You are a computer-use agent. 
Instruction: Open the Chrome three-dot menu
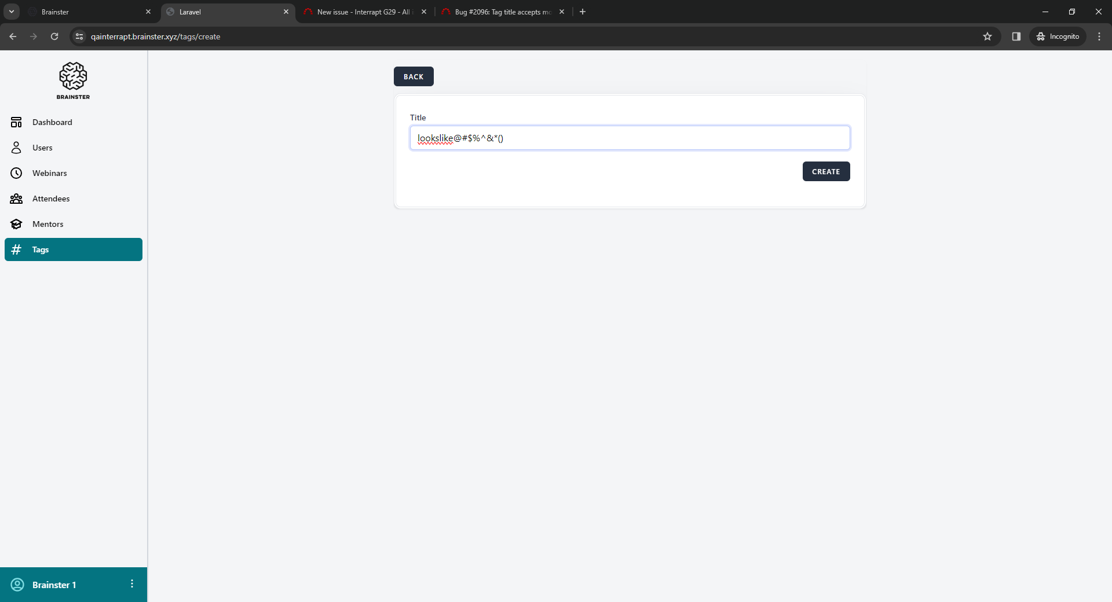click(x=1099, y=36)
